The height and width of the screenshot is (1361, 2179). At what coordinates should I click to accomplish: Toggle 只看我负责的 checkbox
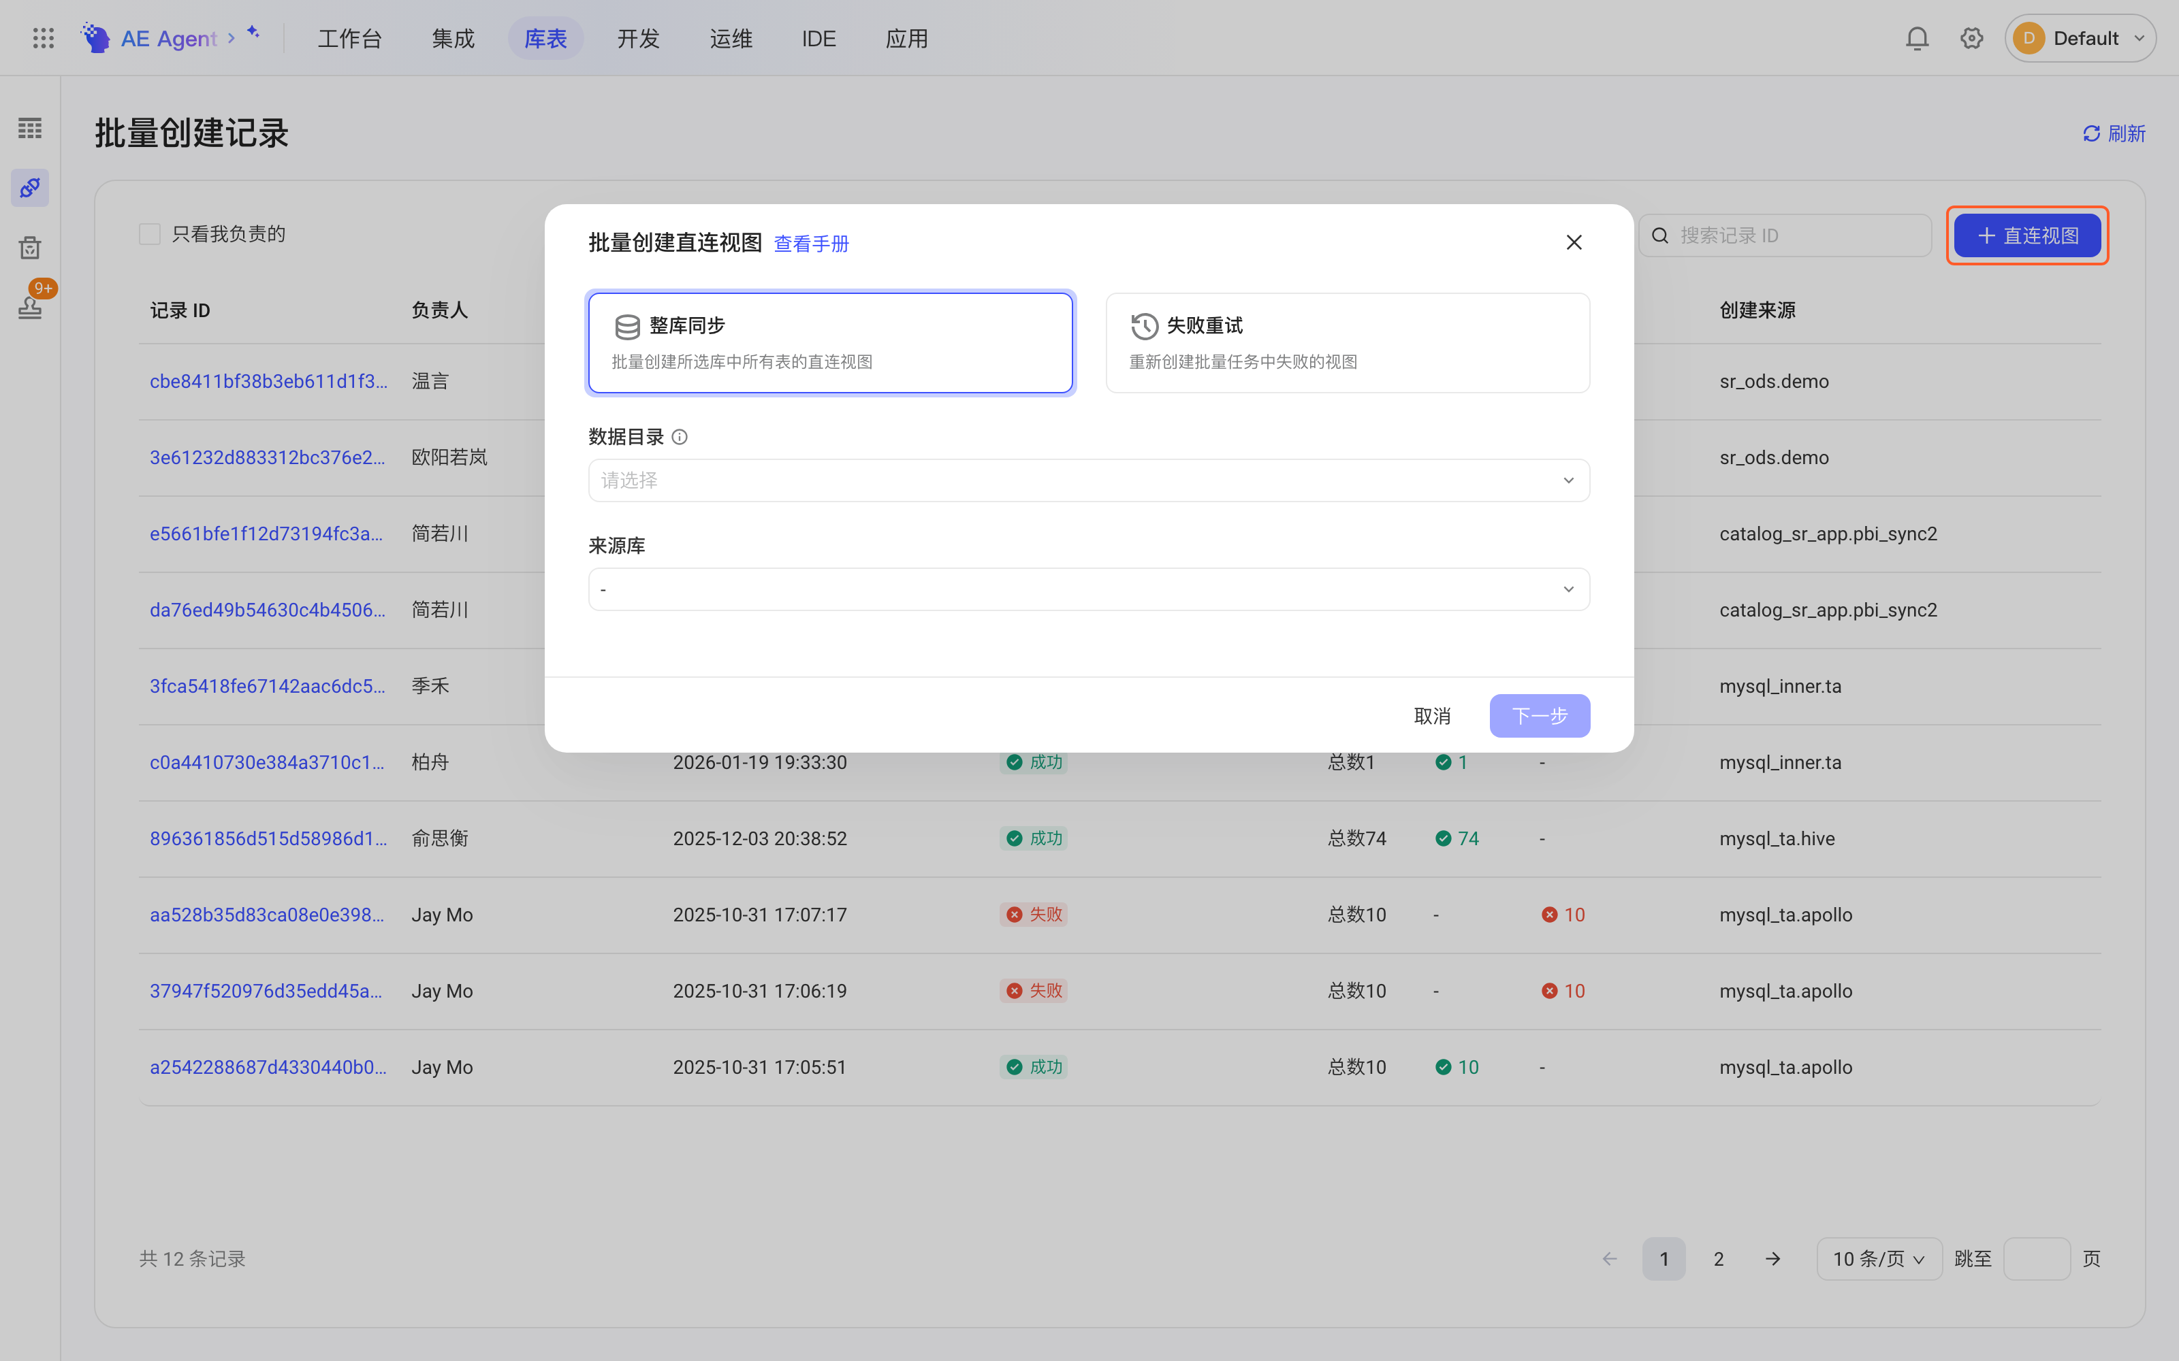click(150, 234)
